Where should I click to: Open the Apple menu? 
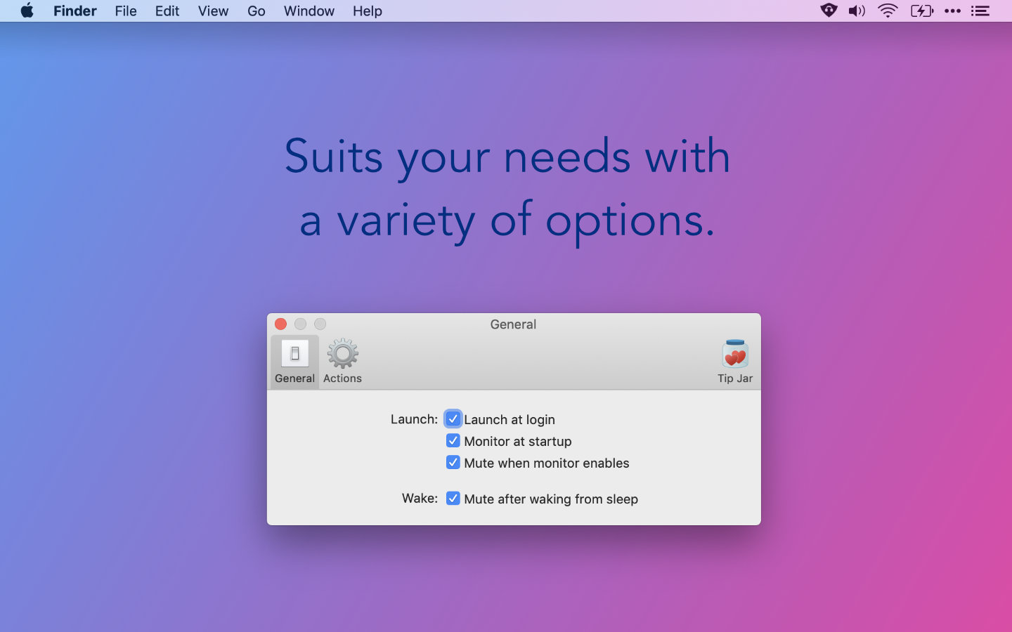27,11
